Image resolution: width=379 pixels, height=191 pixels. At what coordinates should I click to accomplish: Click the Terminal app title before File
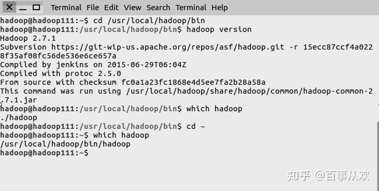(66, 7)
